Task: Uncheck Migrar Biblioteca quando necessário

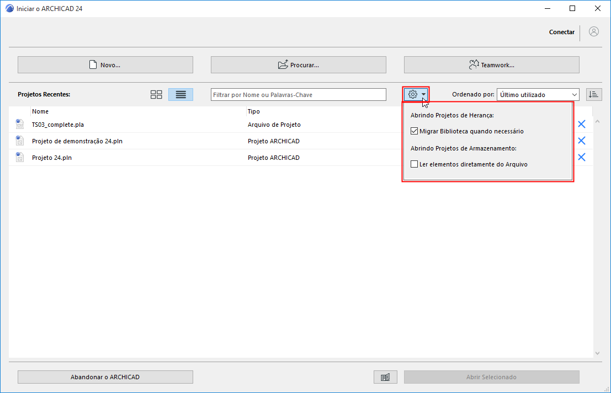Action: (414, 131)
